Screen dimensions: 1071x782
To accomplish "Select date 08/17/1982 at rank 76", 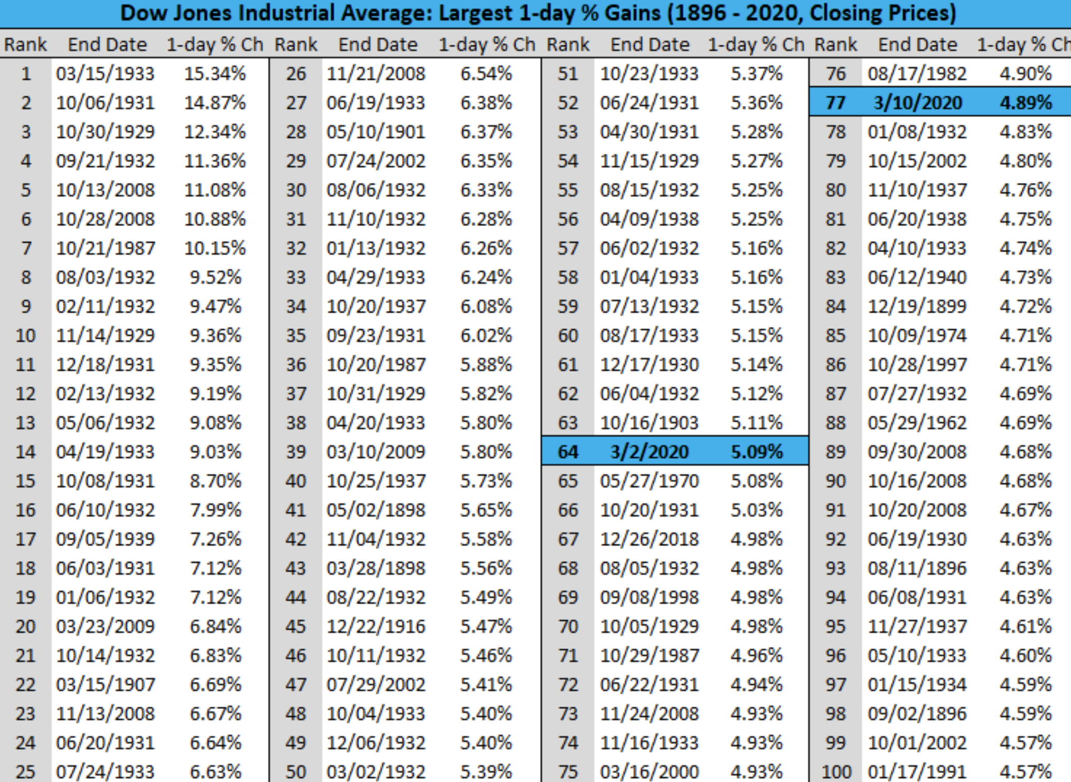I will click(x=917, y=73).
